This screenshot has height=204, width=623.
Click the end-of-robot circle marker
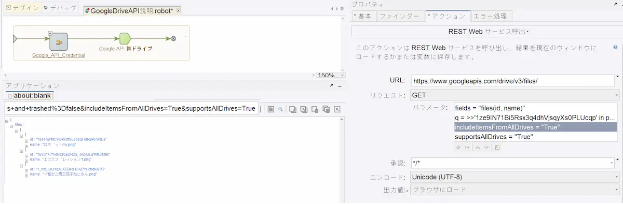pyautogui.click(x=173, y=38)
